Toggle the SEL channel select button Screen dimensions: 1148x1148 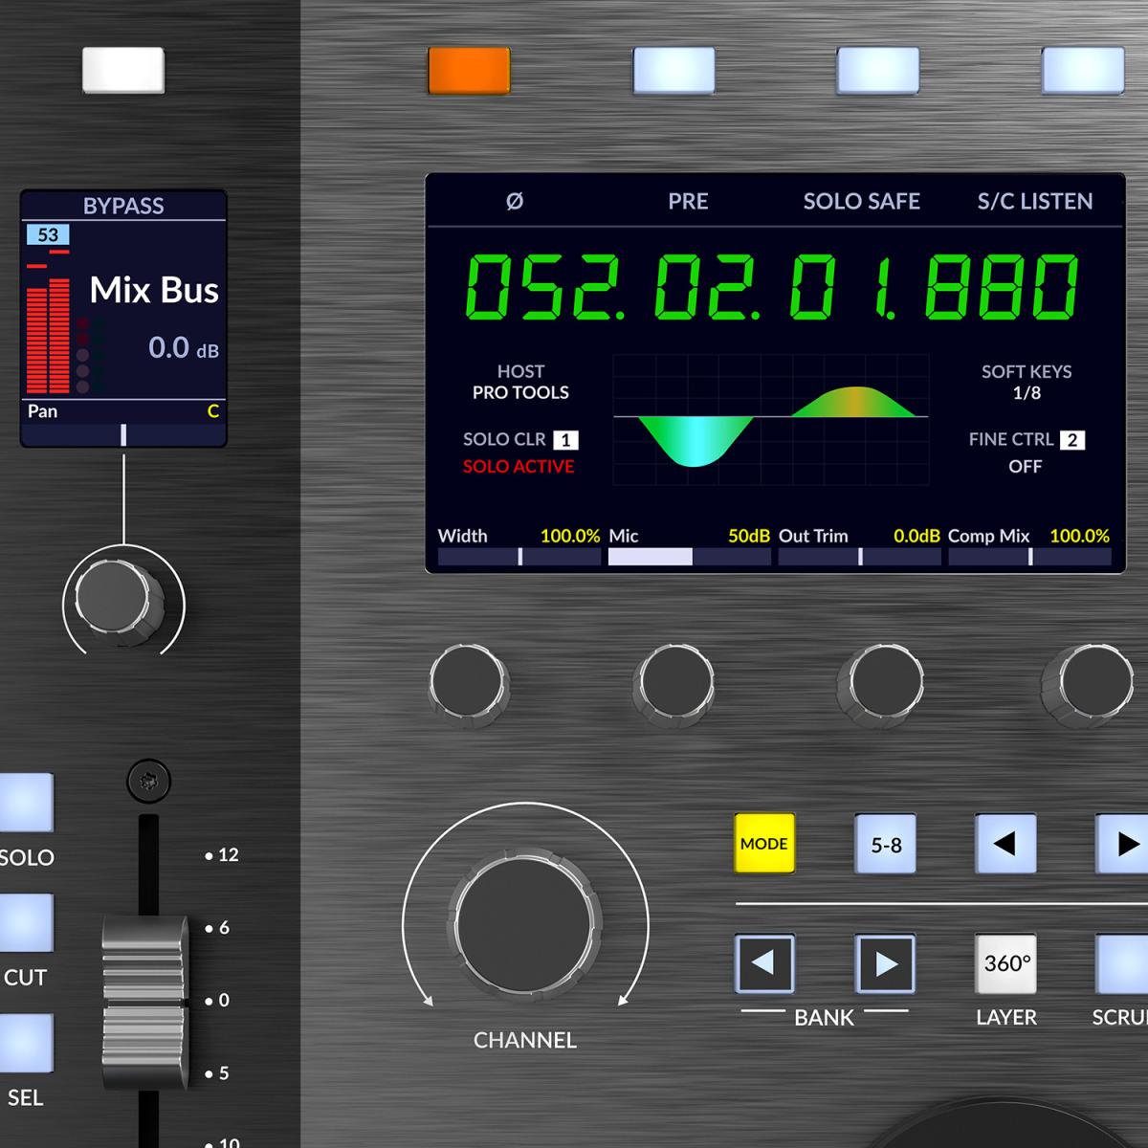(25, 1043)
